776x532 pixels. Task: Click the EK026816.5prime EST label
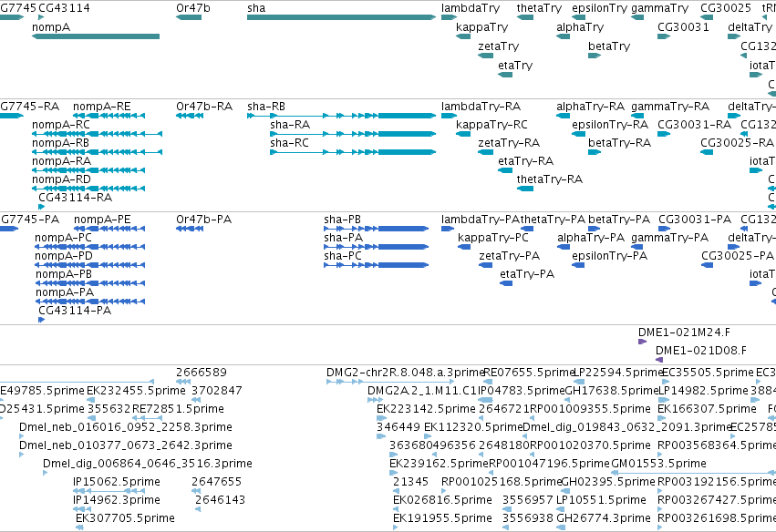[x=442, y=500]
